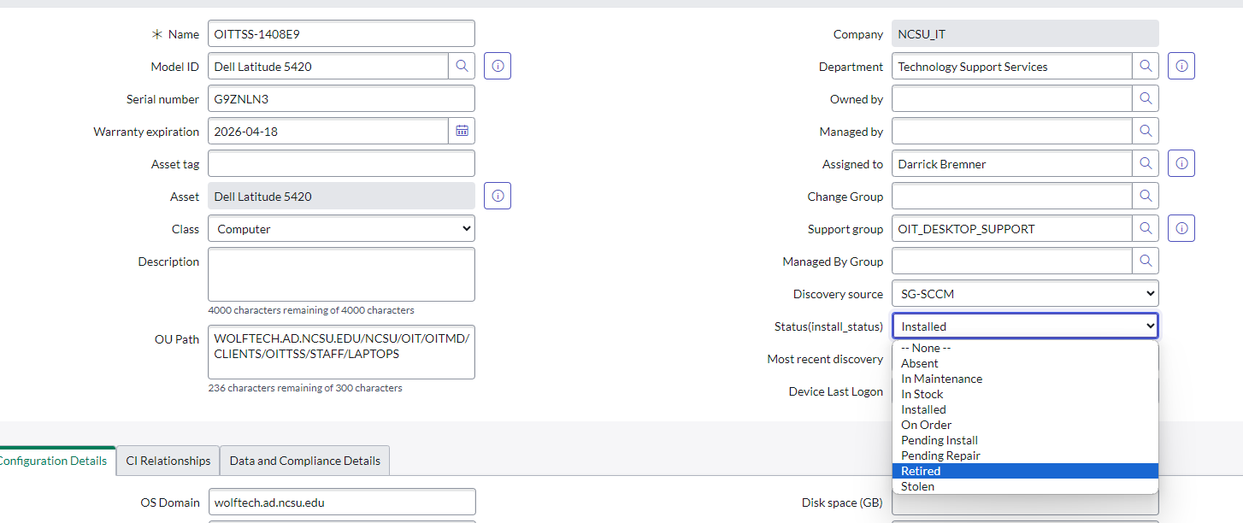Open the Managed By Group lookup search
1243x523 pixels.
tap(1146, 261)
